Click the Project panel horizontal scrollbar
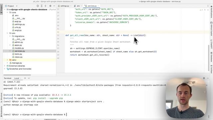This screenshot has width=213, height=120. (17, 75)
